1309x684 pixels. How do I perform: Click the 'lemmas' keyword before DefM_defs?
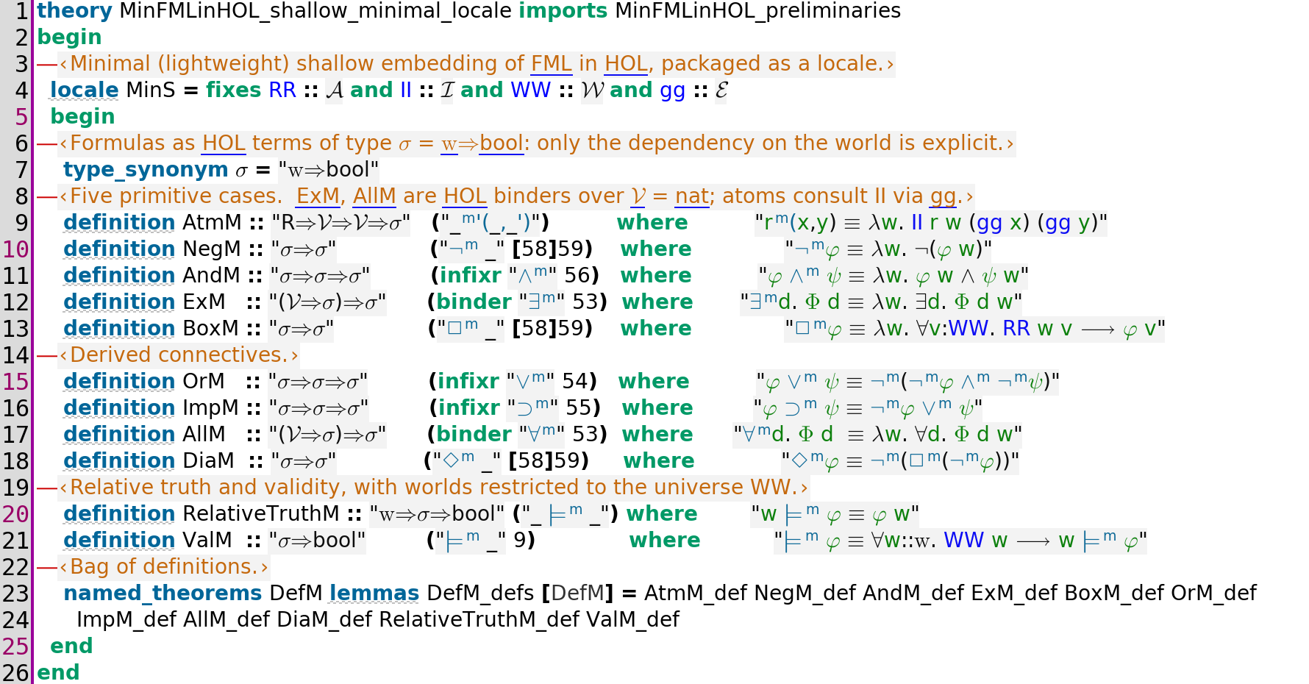(x=374, y=594)
